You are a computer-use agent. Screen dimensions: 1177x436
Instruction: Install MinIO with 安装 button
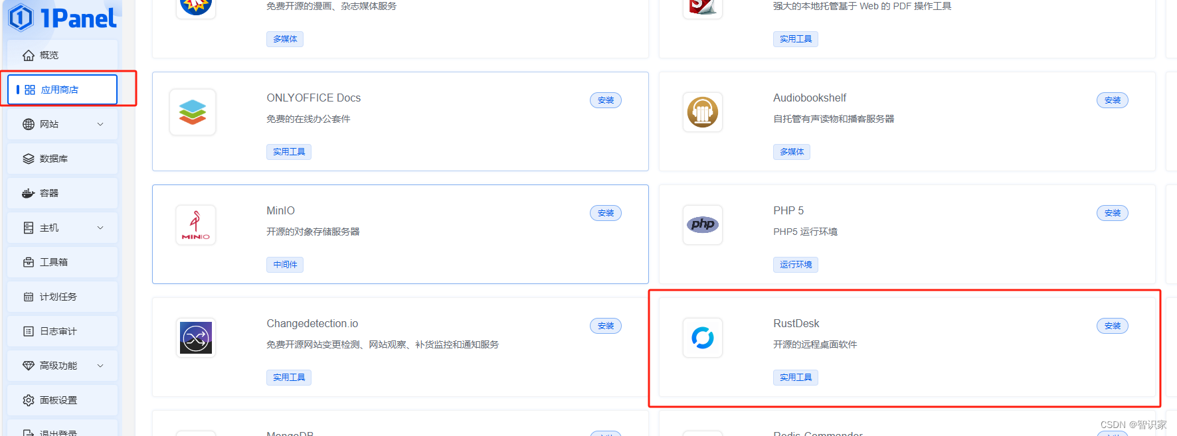(606, 213)
